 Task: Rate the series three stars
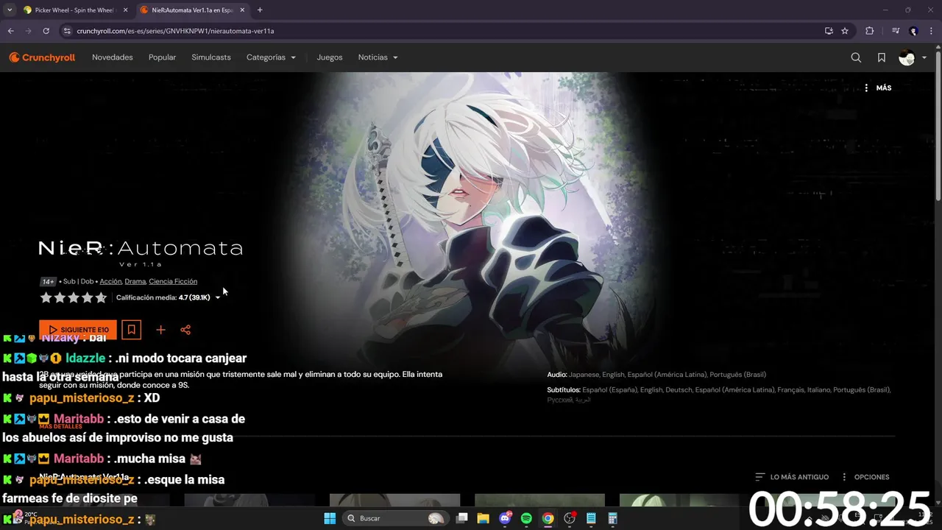[74, 297]
